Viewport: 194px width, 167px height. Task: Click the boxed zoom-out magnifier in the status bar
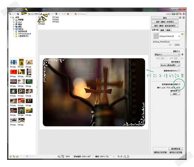point(63,156)
